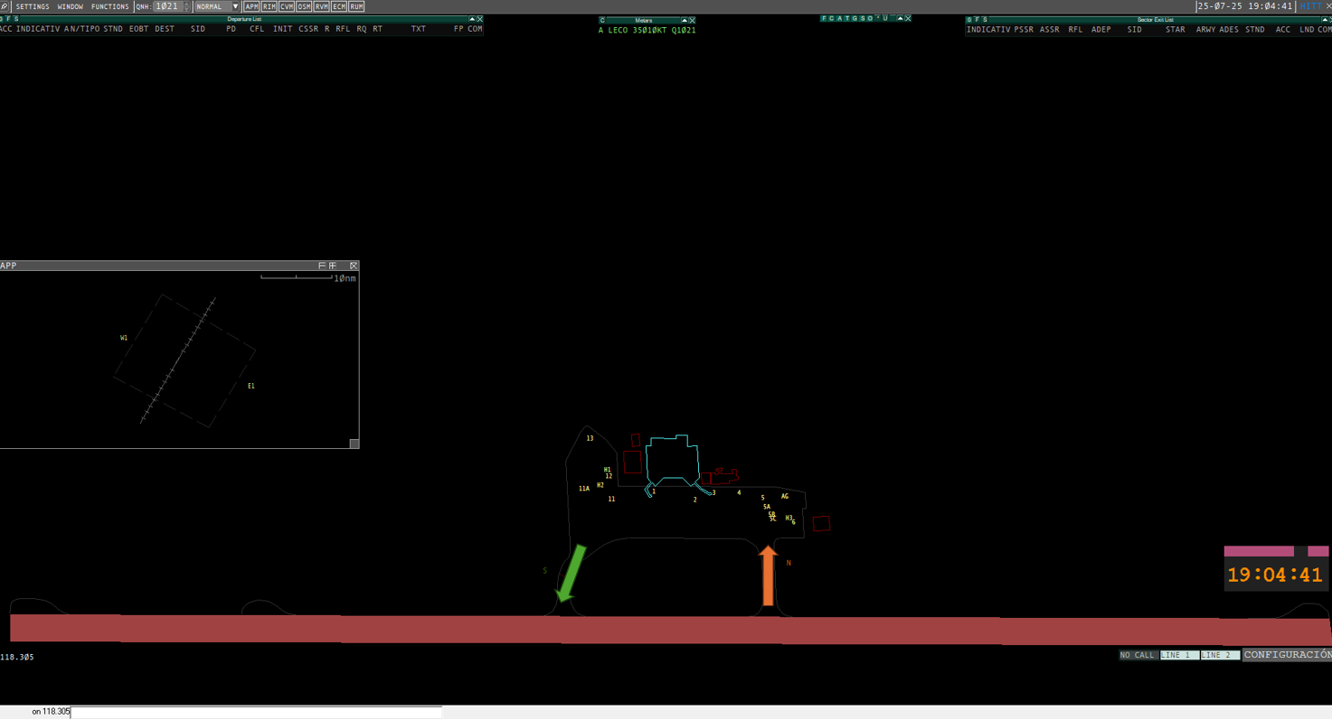This screenshot has width=1332, height=720.
Task: Click the LINE 1 button
Action: click(1179, 655)
